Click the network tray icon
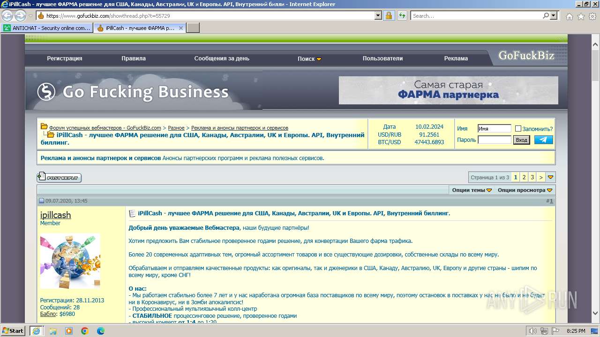The image size is (600, 337). pos(544,331)
